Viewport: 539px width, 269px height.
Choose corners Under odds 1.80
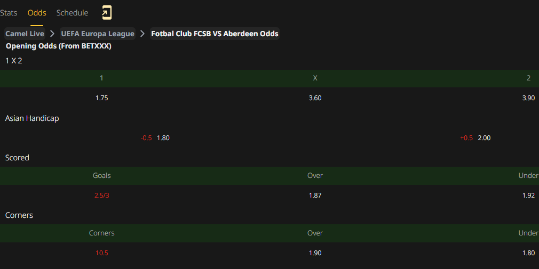(528, 253)
